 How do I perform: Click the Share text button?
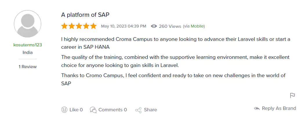[150, 110]
